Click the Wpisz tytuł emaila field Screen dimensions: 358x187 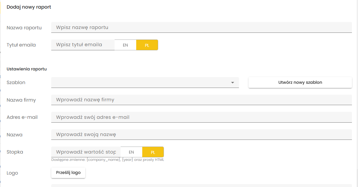point(83,45)
